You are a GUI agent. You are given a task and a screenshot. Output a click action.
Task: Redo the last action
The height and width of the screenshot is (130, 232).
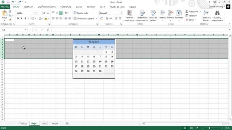click(x=20, y=2)
